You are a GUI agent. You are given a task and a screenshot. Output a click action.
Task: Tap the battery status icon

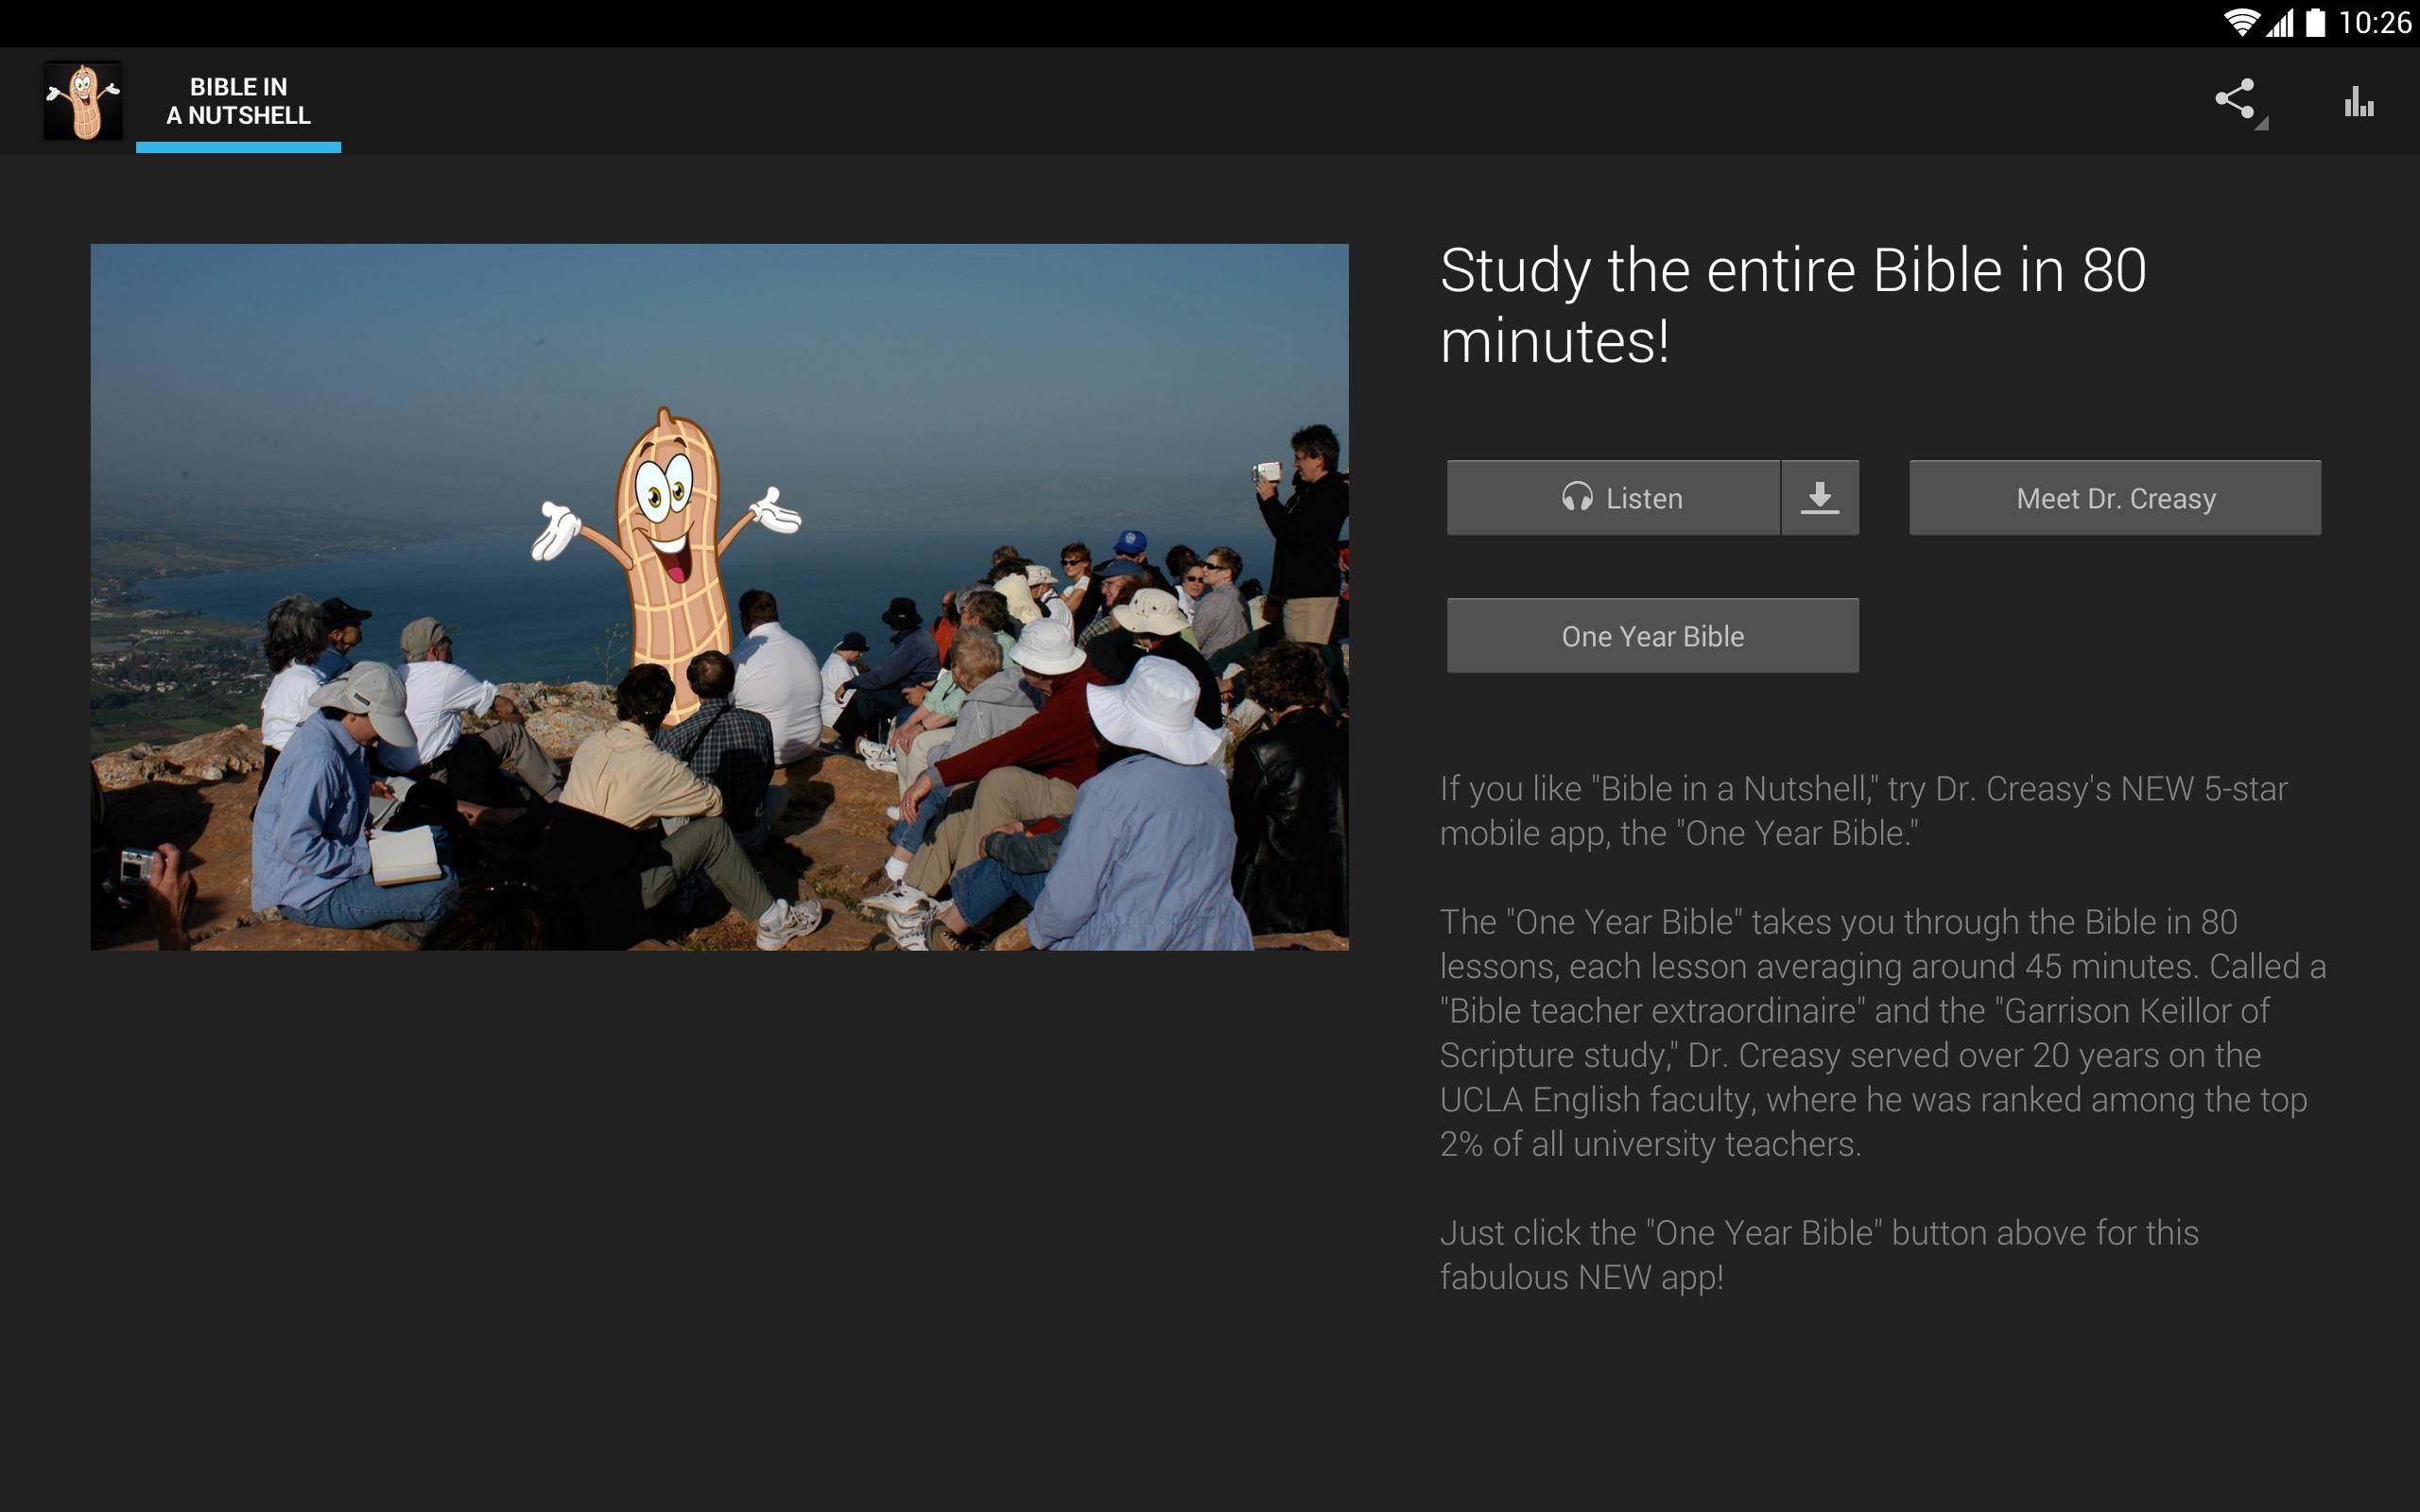point(2315,22)
